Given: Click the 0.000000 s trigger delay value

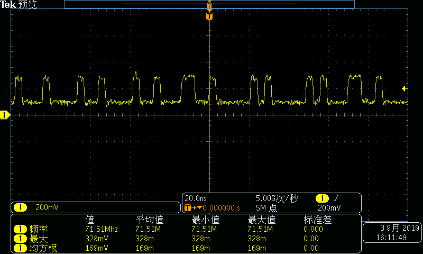Looking at the screenshot, I should coord(221,208).
